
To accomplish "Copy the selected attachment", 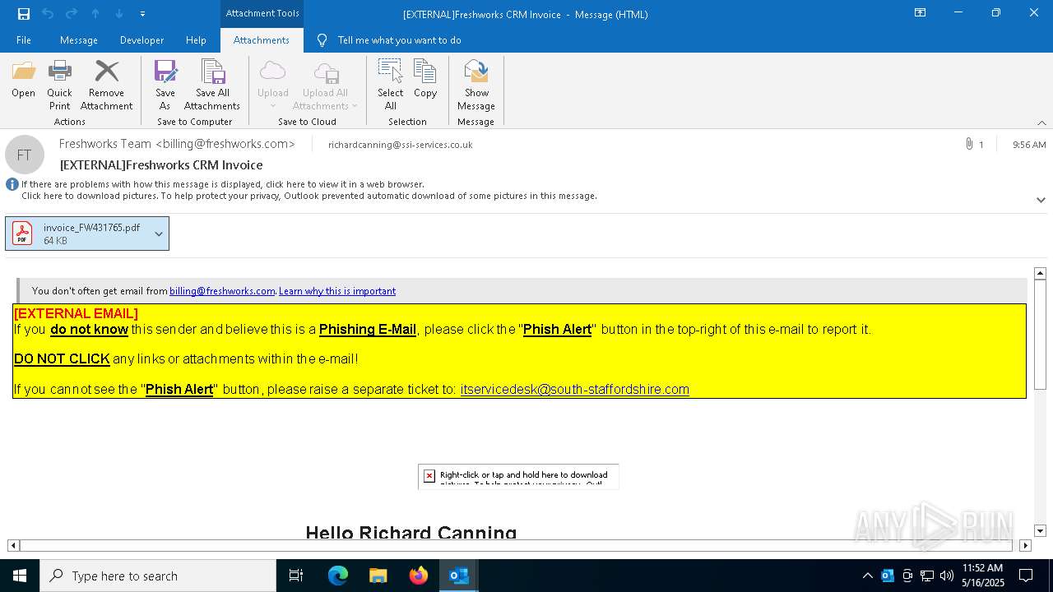I will (425, 79).
